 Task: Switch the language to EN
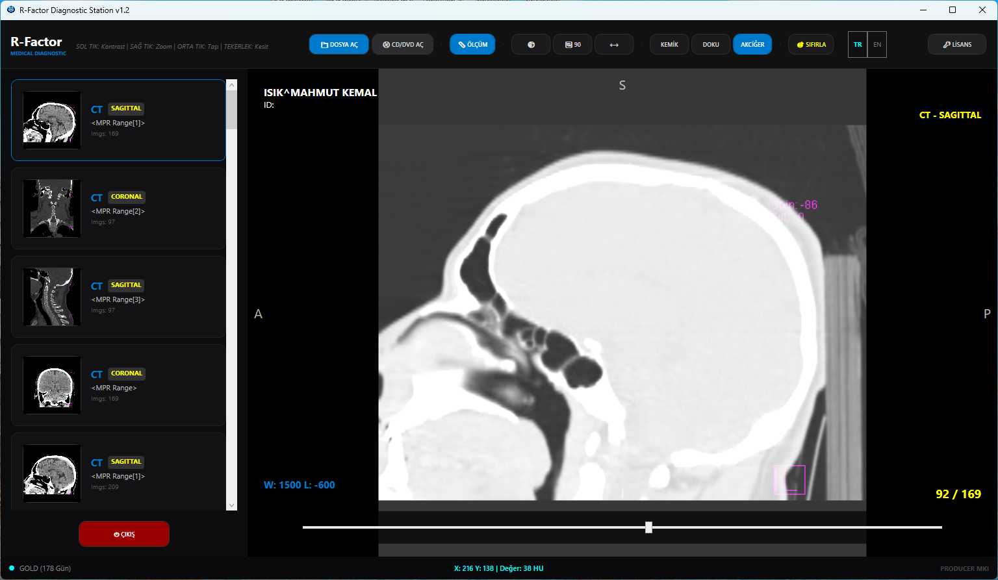[877, 45]
